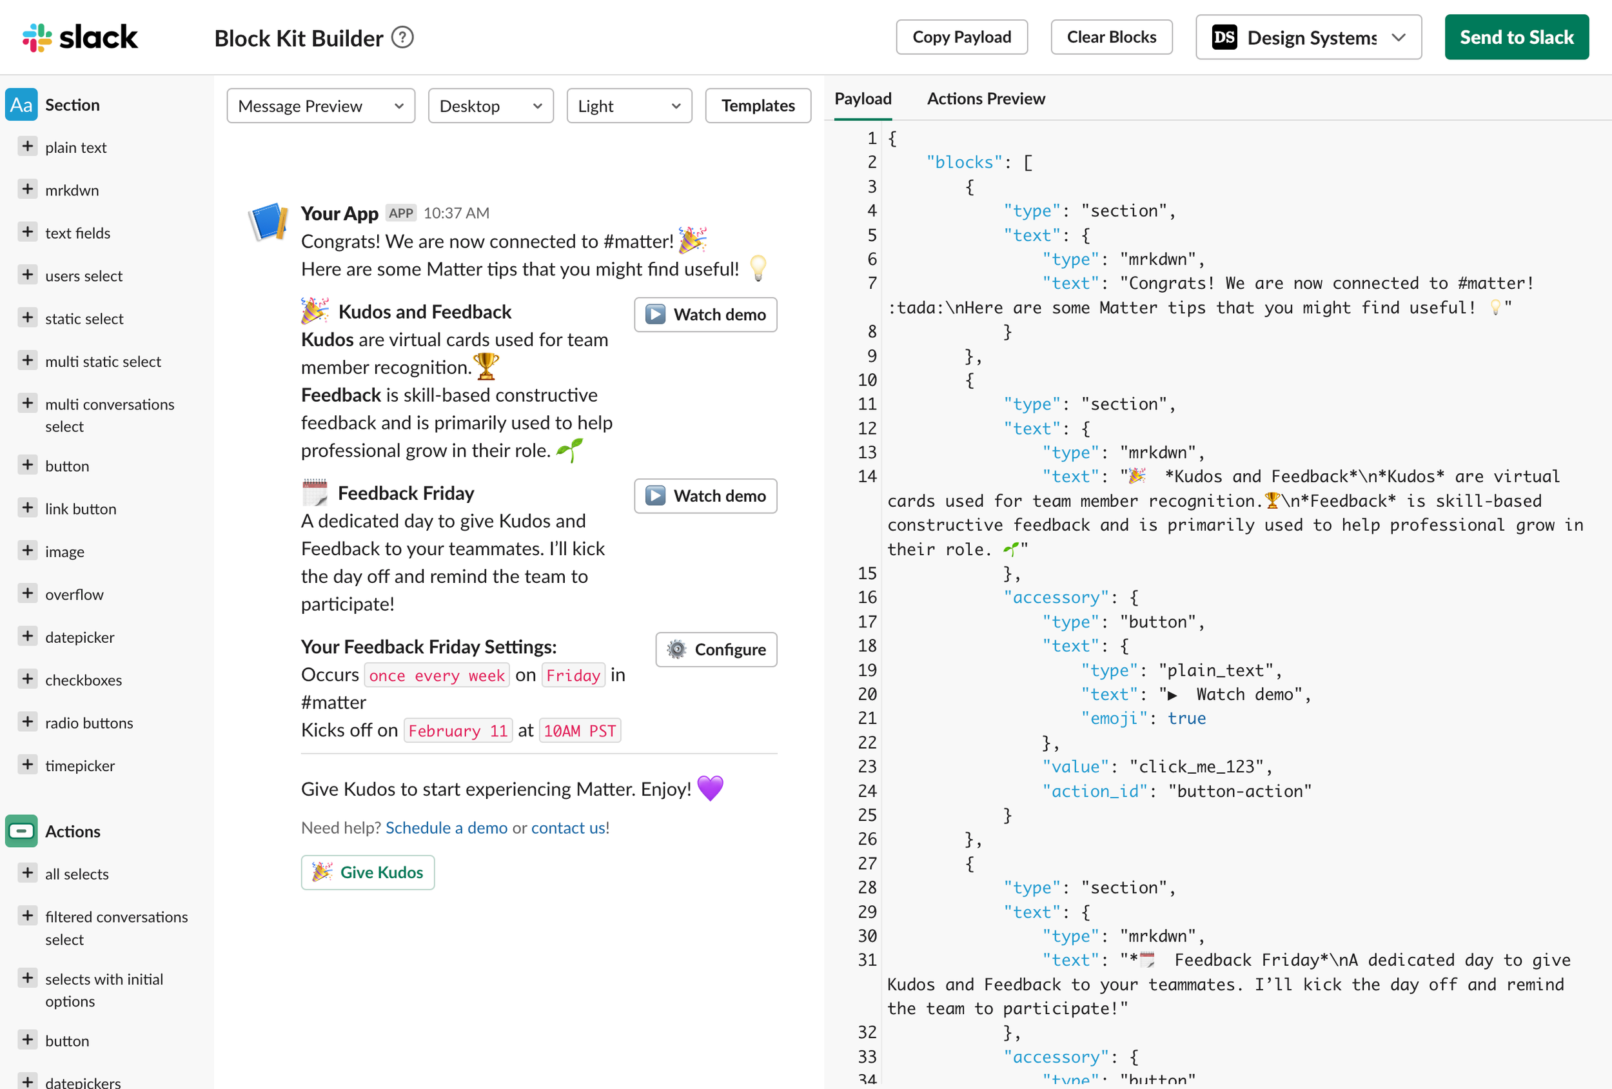Open the Message Preview dropdown

point(320,106)
